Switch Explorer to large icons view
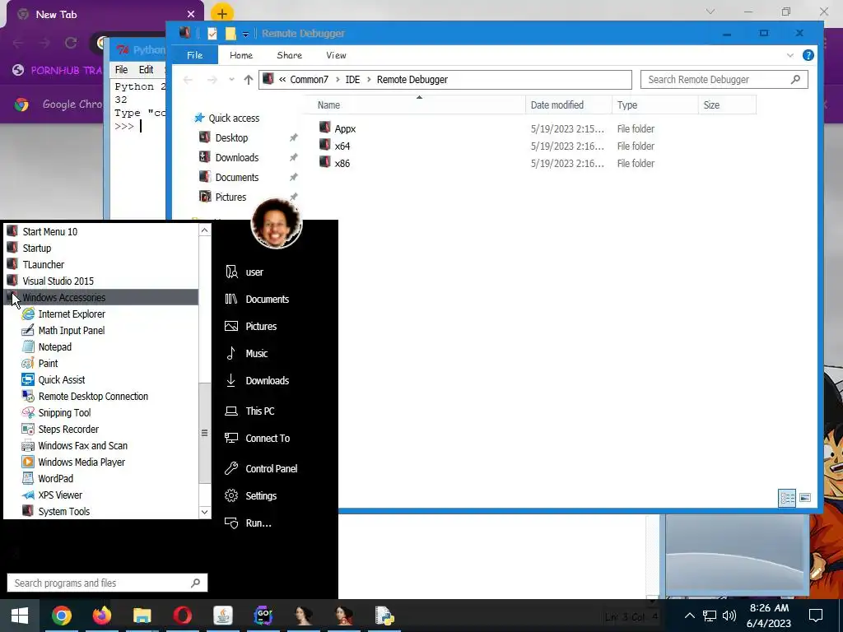Viewport: 843px width, 632px height. [x=804, y=498]
